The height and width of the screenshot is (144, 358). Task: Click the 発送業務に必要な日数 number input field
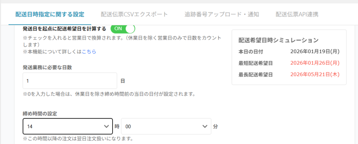[x=70, y=81]
